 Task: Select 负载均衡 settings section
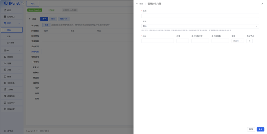(x=35, y=52)
